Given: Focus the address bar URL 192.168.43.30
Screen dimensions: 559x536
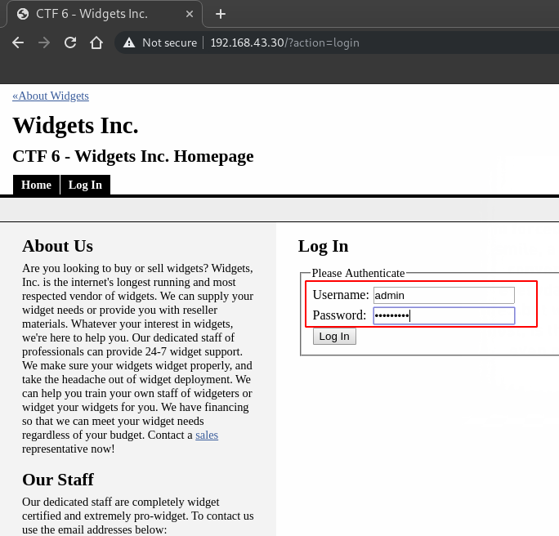Looking at the screenshot, I should pyautogui.click(x=284, y=42).
